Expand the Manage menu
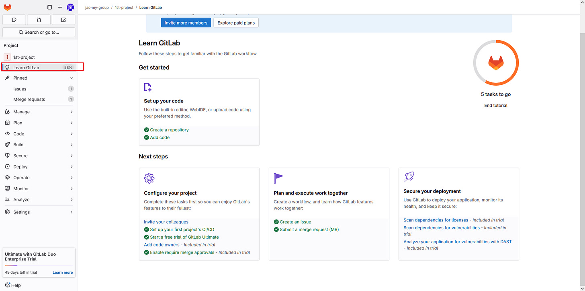Screen dimensions: 585x291 [x=39, y=112]
